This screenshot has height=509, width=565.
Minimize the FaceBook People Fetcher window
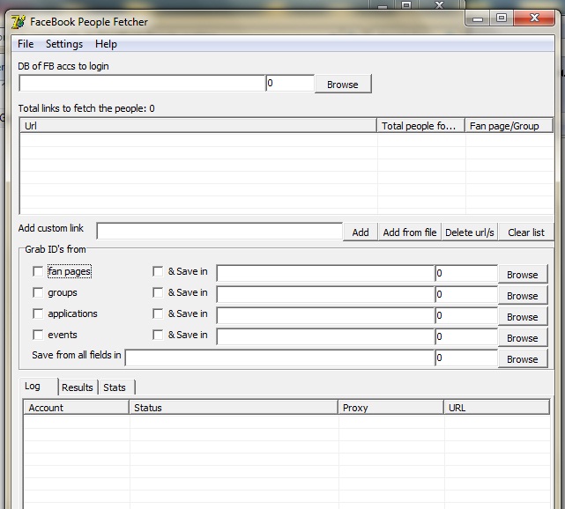[478, 18]
